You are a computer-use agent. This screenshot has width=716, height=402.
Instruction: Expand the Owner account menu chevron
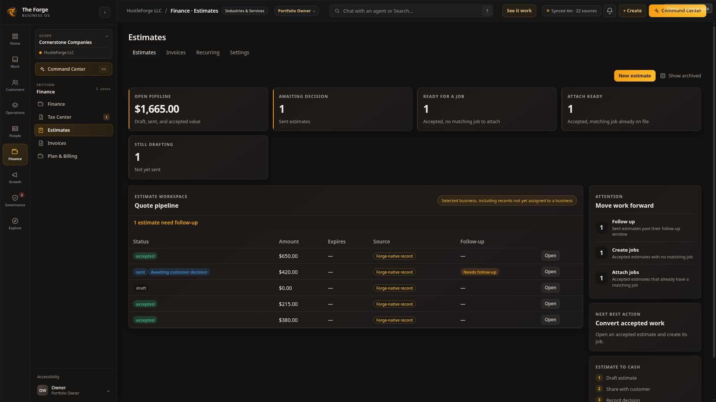pos(108,391)
